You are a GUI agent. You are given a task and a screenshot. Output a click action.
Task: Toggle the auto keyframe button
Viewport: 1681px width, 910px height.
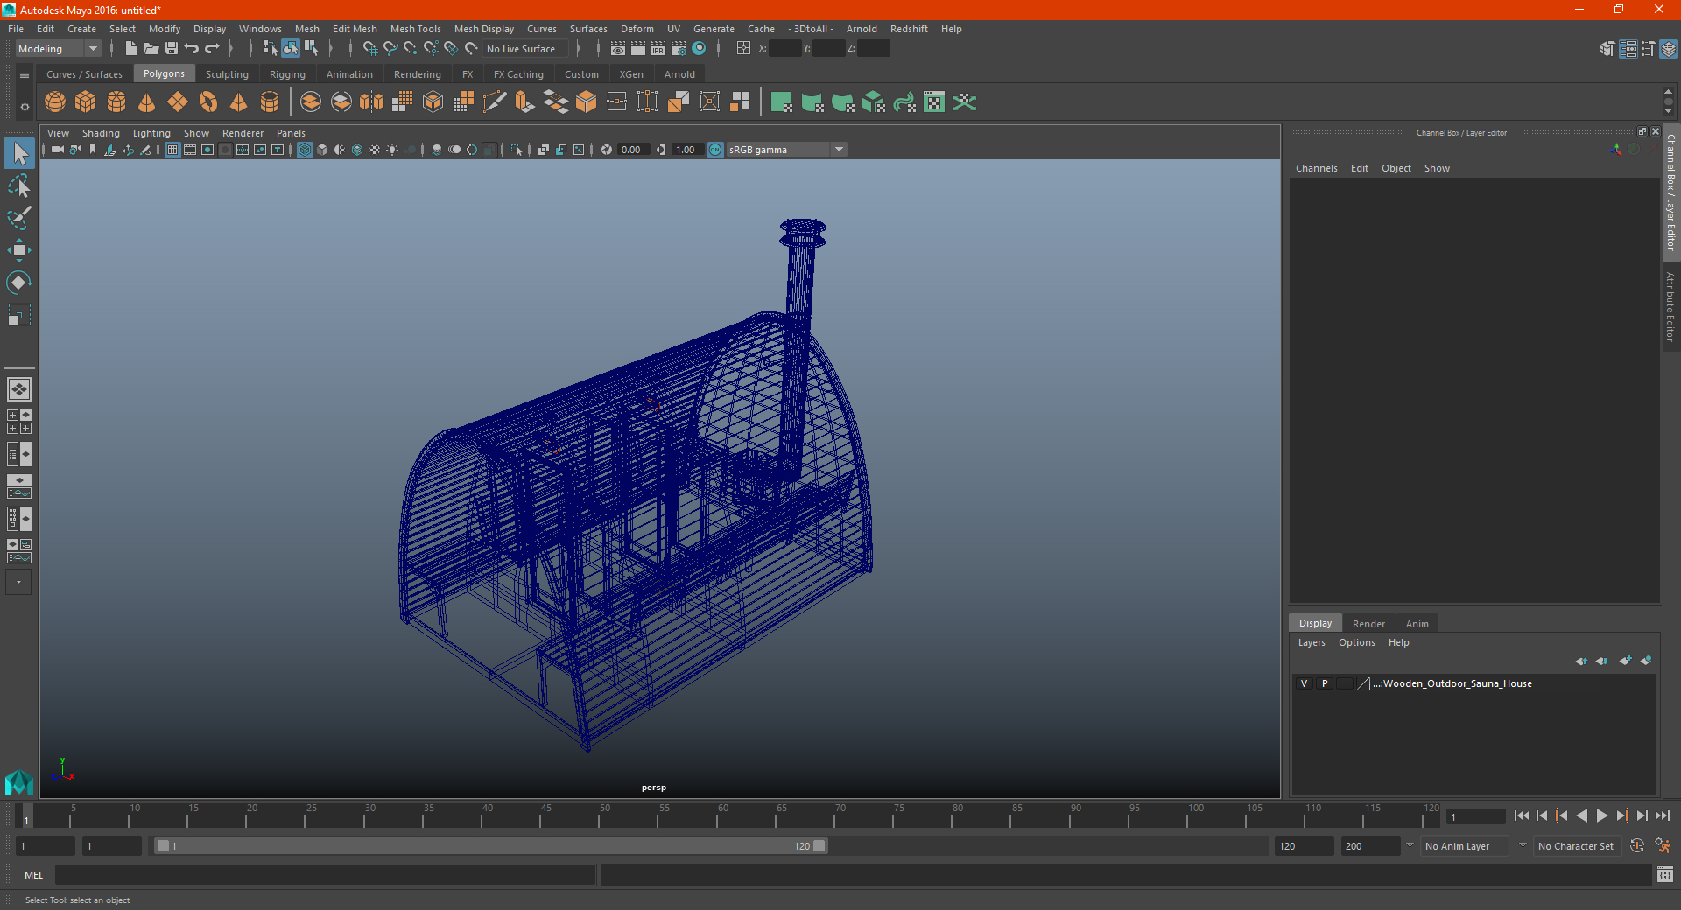click(1636, 845)
